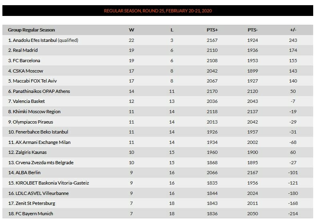Click the Group Regular Season header
The width and height of the screenshot is (316, 224).
(31, 30)
